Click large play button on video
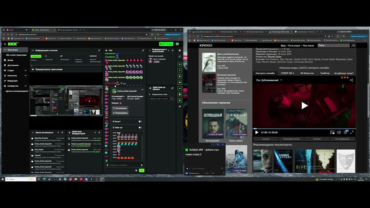 pos(304,106)
